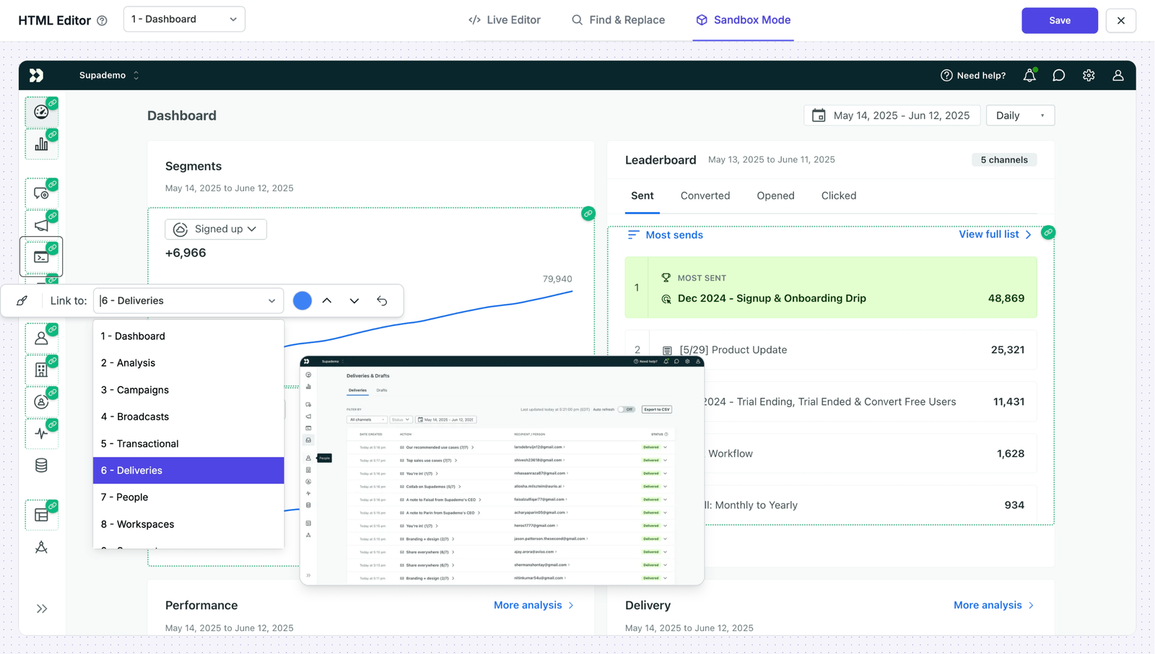Click the blue color circle swatch
Viewport: 1155px width, 654px height.
[x=302, y=301]
